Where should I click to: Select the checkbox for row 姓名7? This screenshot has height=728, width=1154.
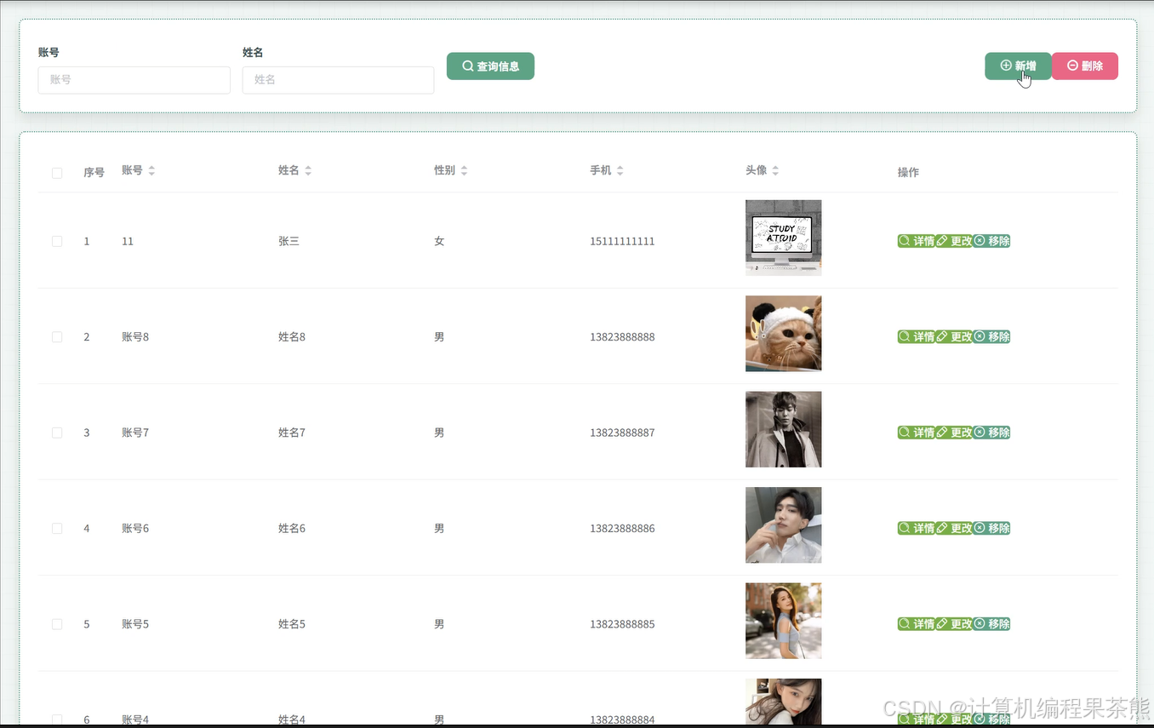click(57, 433)
